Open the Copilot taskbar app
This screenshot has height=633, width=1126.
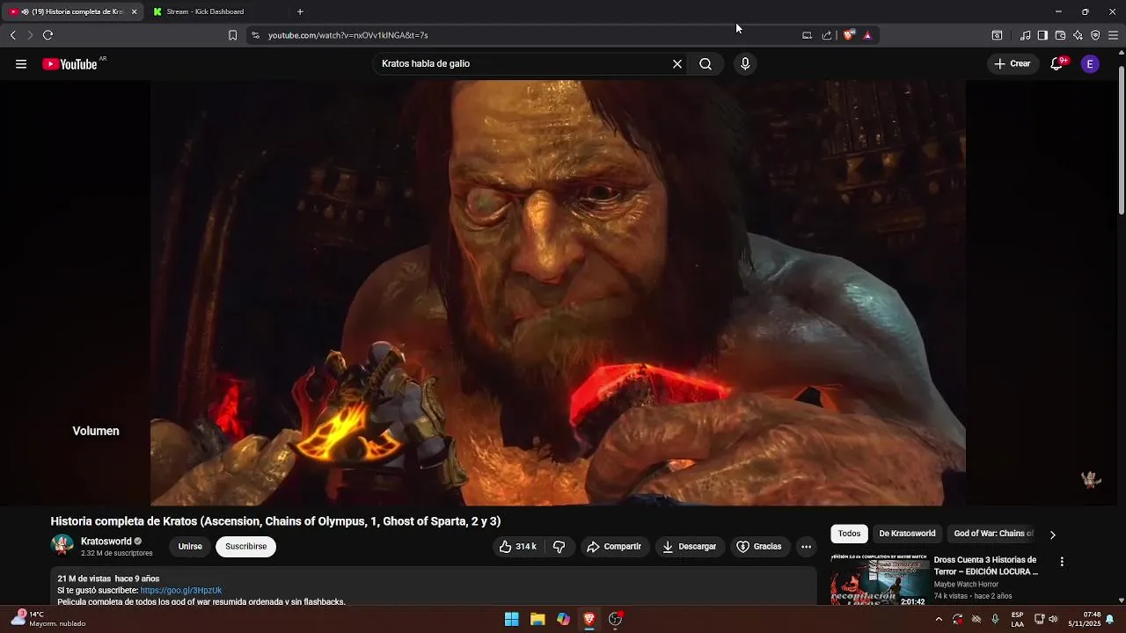[x=563, y=619]
